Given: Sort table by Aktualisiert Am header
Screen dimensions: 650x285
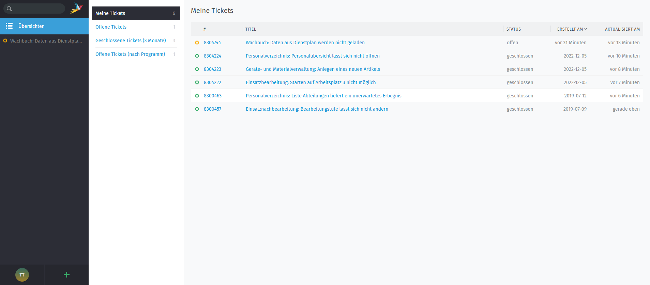Looking at the screenshot, I should 622,29.
